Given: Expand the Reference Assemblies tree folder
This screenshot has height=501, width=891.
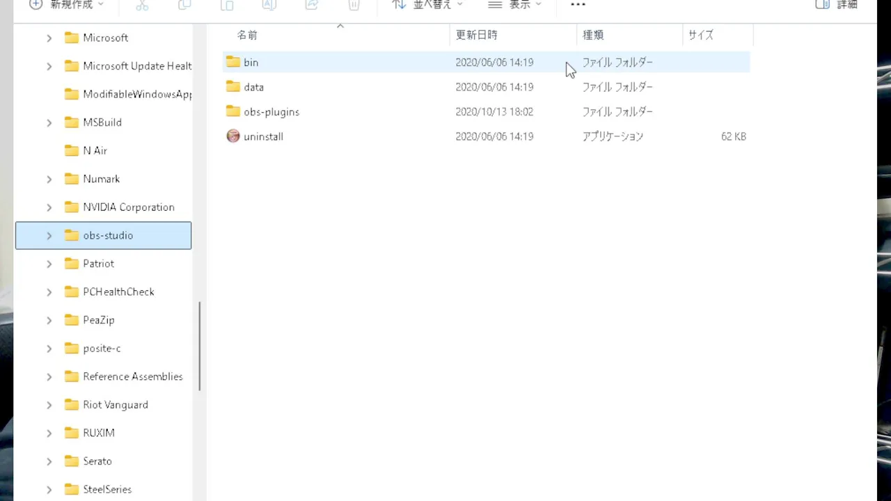Looking at the screenshot, I should 49,376.
